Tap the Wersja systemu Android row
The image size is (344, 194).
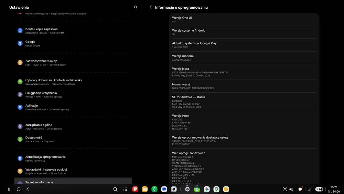click(244, 32)
